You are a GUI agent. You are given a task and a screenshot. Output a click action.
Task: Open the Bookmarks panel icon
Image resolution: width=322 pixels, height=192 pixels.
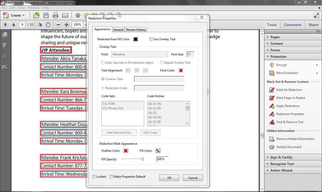pyautogui.click(x=5, y=45)
